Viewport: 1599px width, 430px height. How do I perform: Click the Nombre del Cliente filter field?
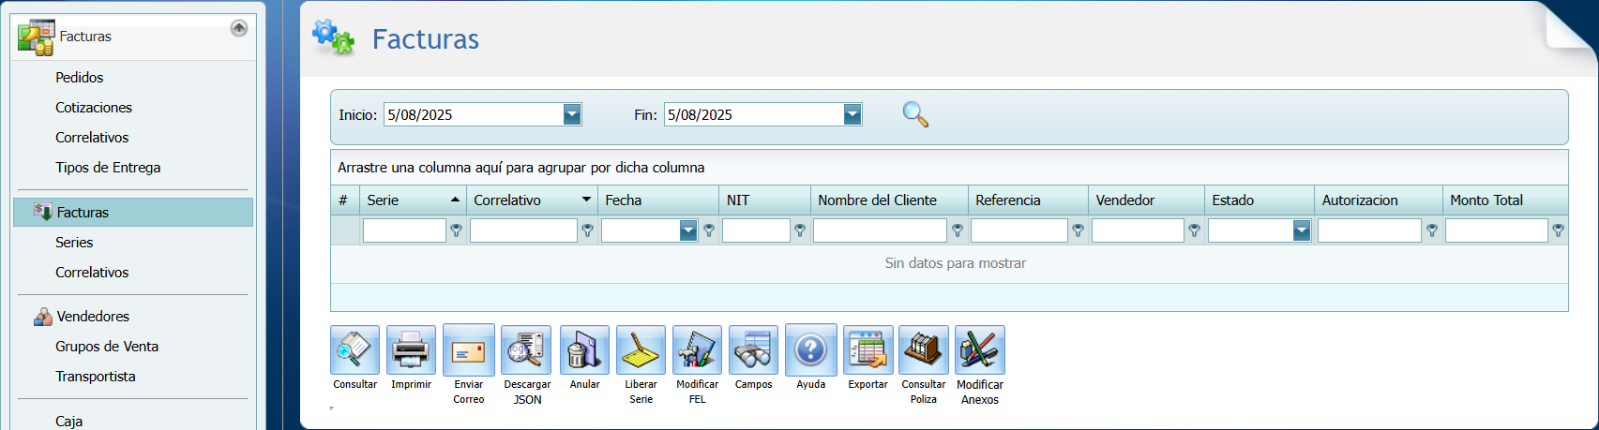[880, 230]
